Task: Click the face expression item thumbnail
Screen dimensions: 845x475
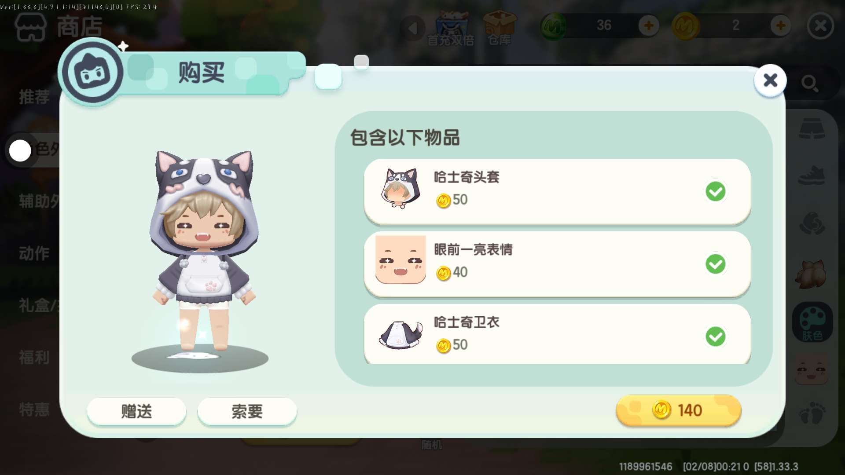Action: pos(400,259)
